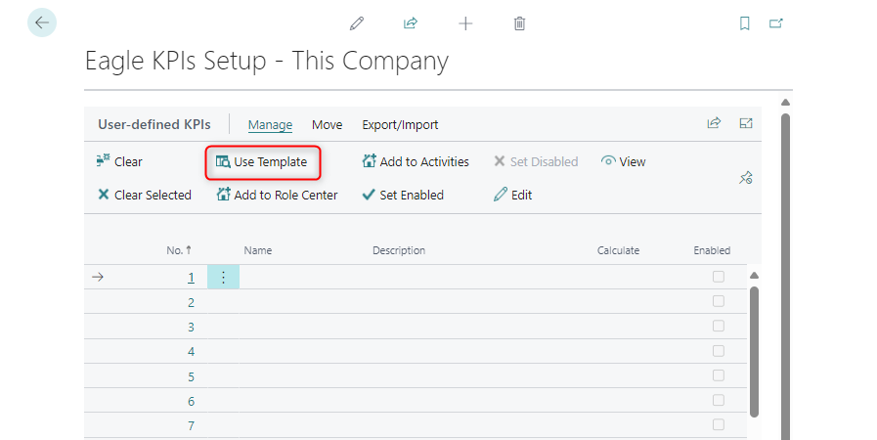This screenshot has height=440, width=877.
Task: Open page in new window icon
Action: click(776, 23)
